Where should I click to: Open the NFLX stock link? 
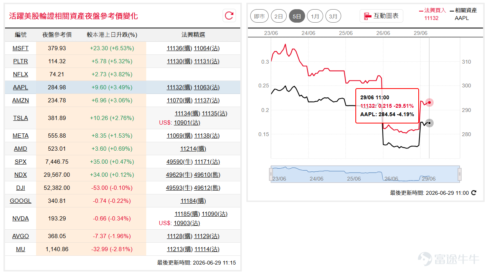click(x=21, y=74)
